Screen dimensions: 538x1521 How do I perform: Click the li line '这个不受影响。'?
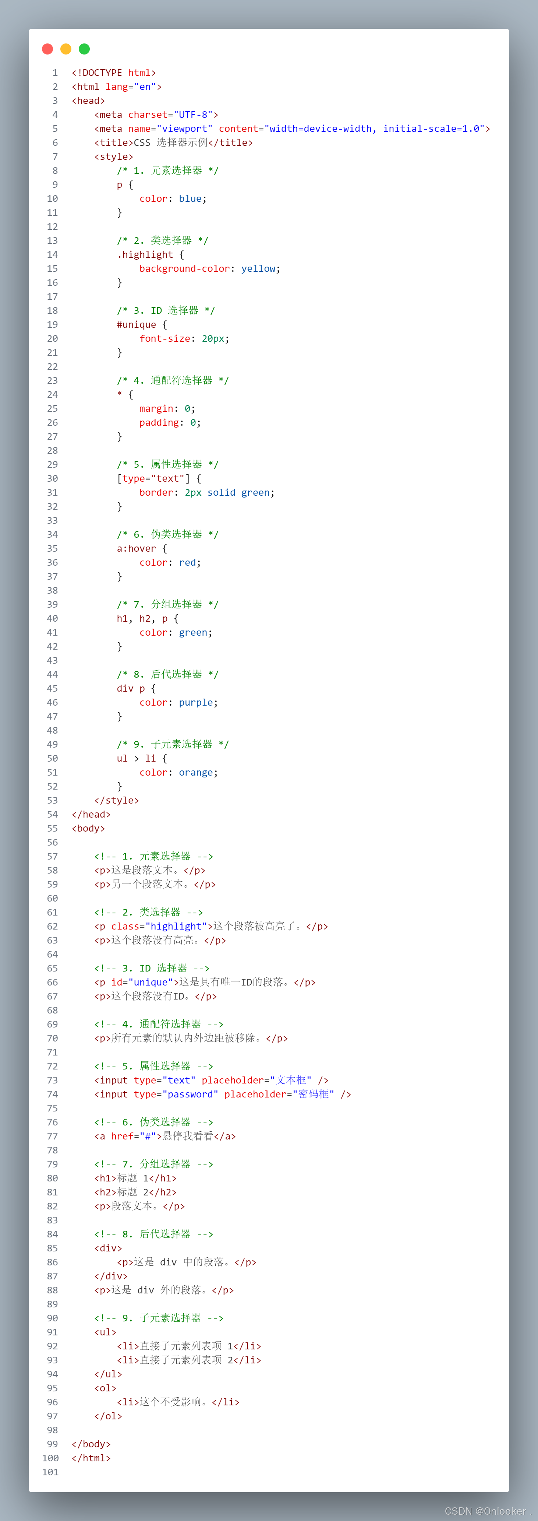(178, 1402)
